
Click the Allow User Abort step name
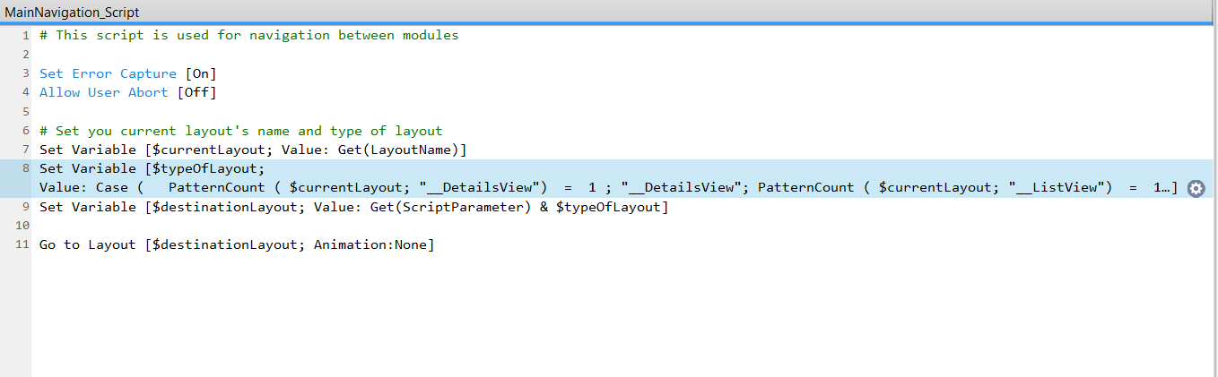pos(103,92)
